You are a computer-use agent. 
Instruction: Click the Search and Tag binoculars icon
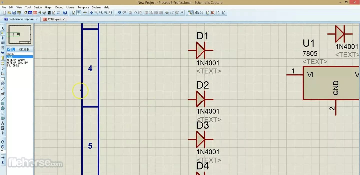(x=197, y=13)
